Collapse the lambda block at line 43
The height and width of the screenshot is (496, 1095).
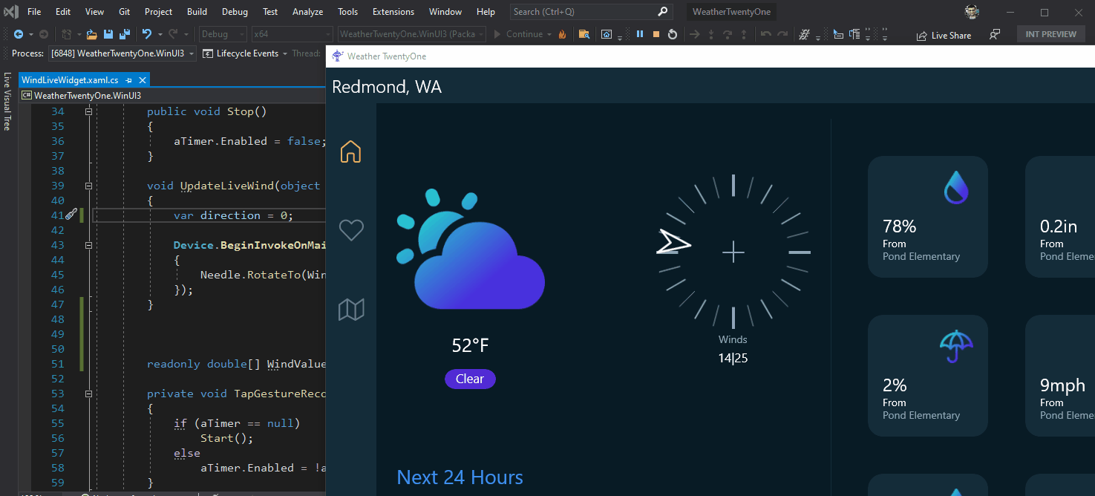(x=88, y=245)
